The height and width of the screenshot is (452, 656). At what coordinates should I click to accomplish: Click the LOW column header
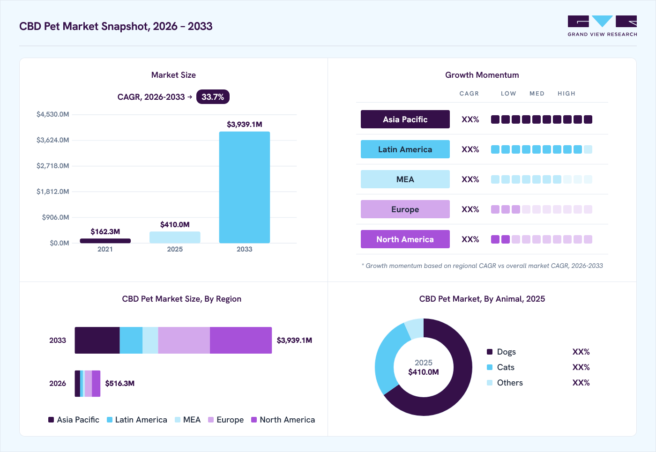tap(508, 94)
